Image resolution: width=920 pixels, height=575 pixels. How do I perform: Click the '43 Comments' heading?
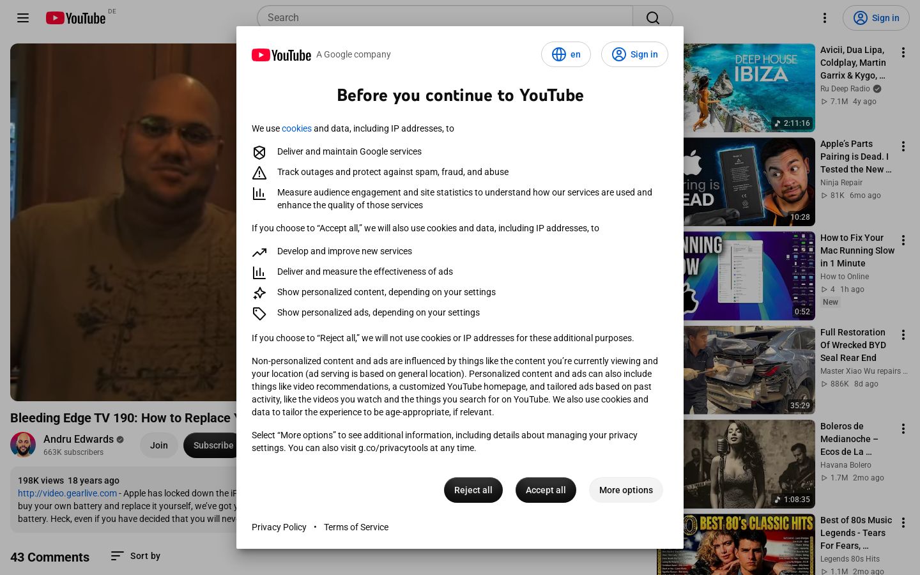(x=50, y=557)
